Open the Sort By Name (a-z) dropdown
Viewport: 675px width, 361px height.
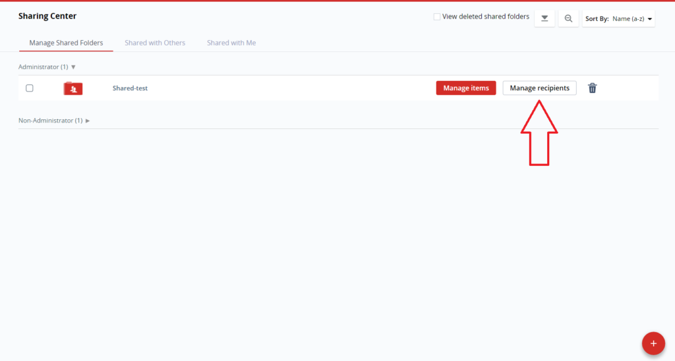tap(632, 19)
